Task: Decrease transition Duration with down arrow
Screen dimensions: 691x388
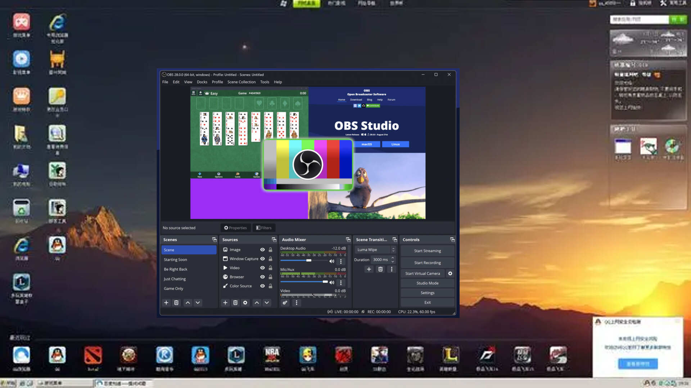Action: [393, 262]
